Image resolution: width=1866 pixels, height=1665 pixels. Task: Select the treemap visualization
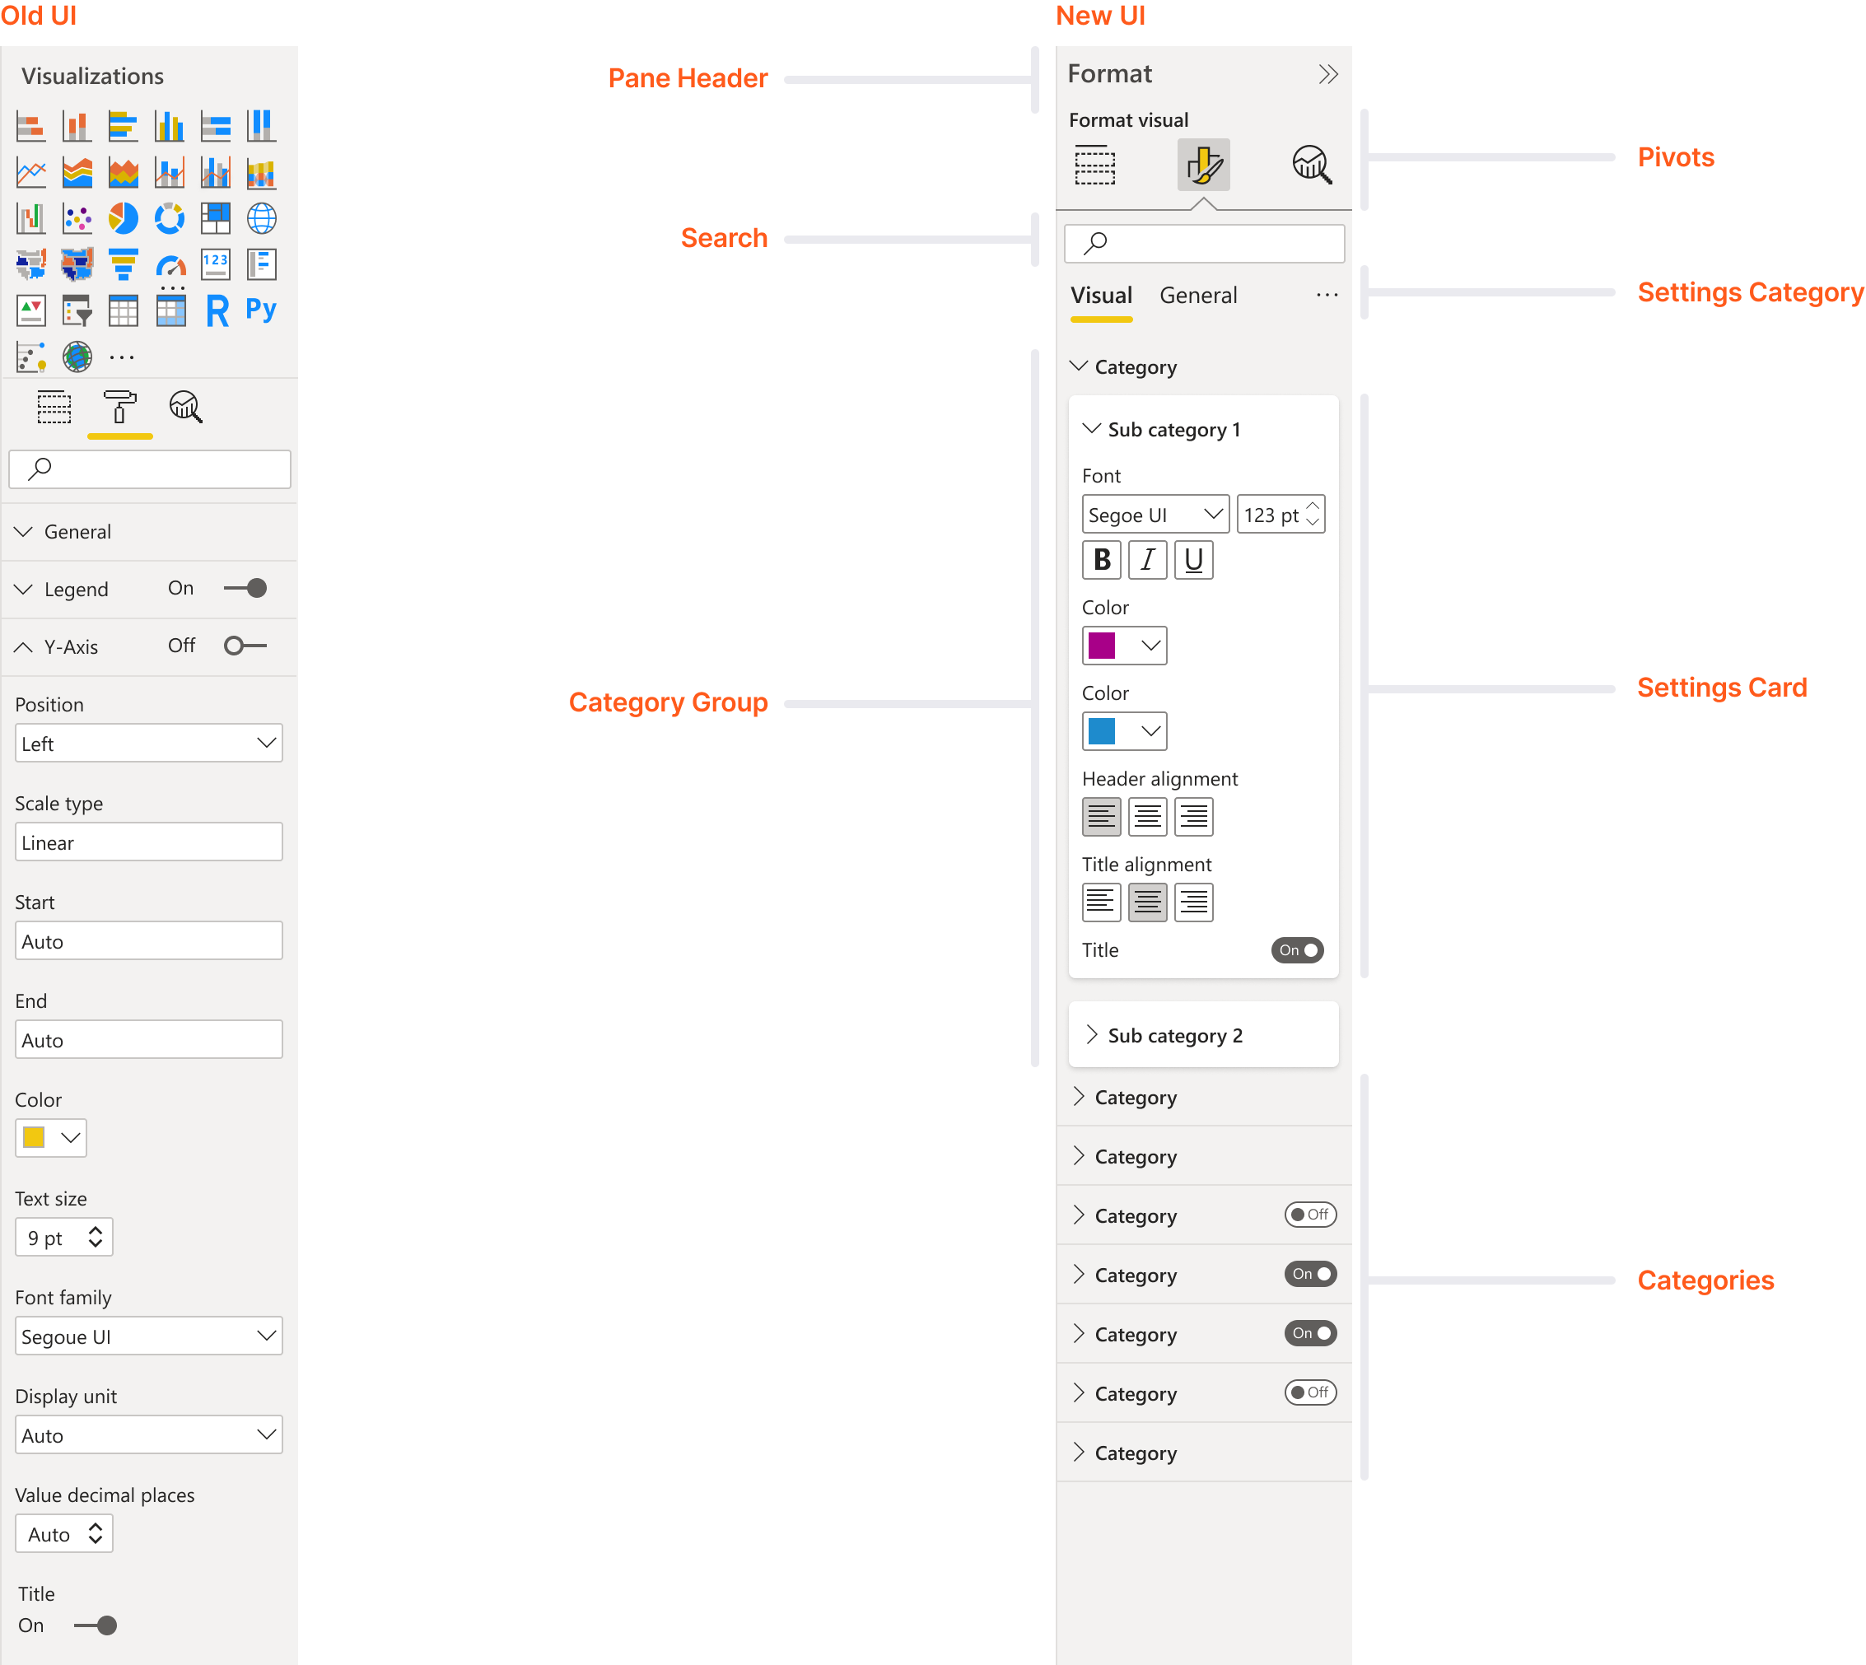click(216, 220)
